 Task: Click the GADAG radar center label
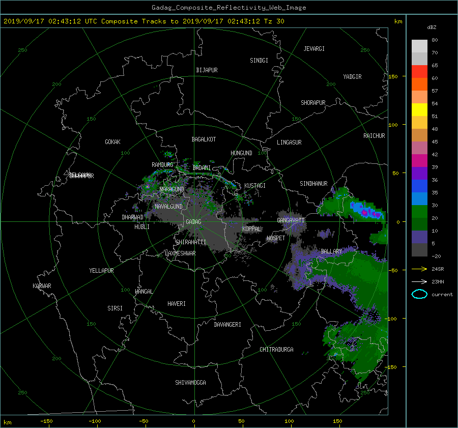[194, 222]
